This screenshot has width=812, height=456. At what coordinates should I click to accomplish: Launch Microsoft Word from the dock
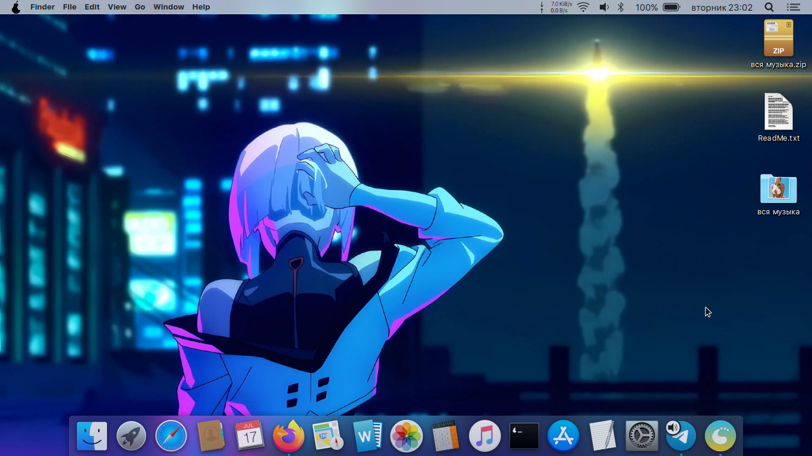point(367,436)
